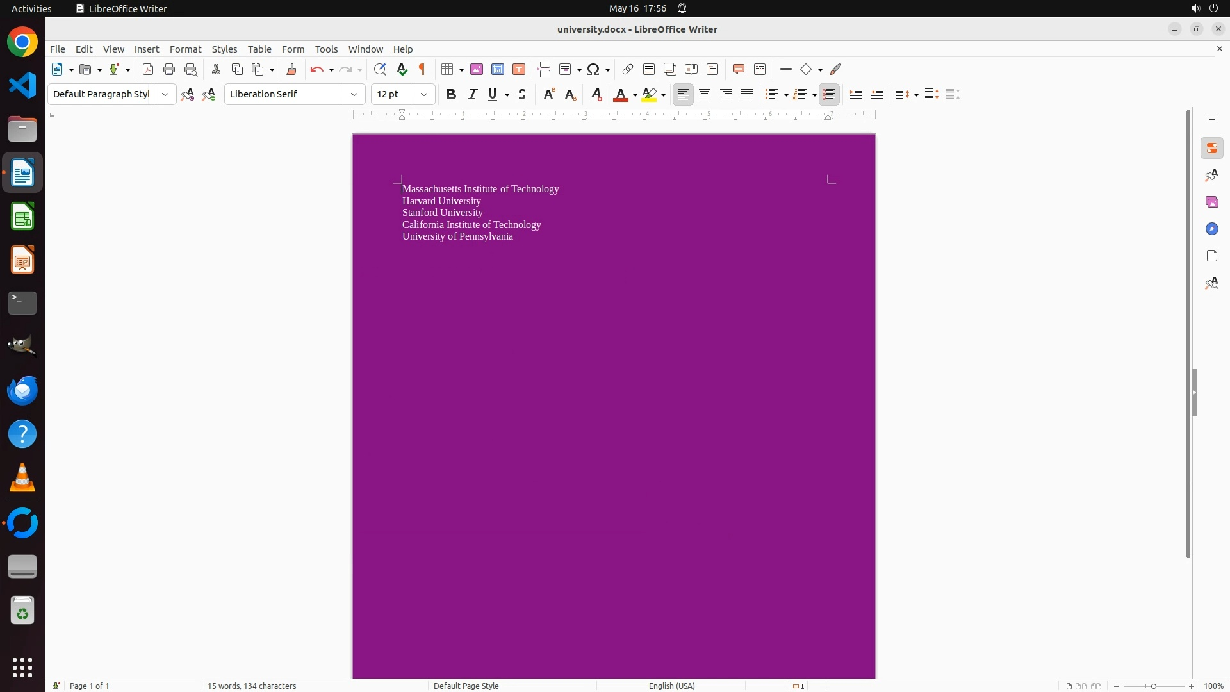Click Default Page Style in status bar
This screenshot has width=1230, height=692.
pos(466,686)
